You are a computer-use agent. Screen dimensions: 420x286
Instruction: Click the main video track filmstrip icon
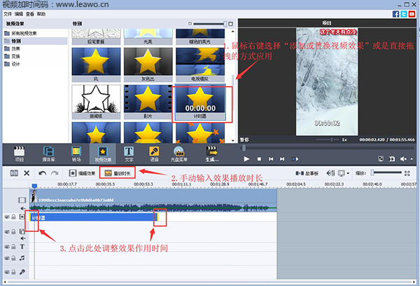(x=22, y=200)
